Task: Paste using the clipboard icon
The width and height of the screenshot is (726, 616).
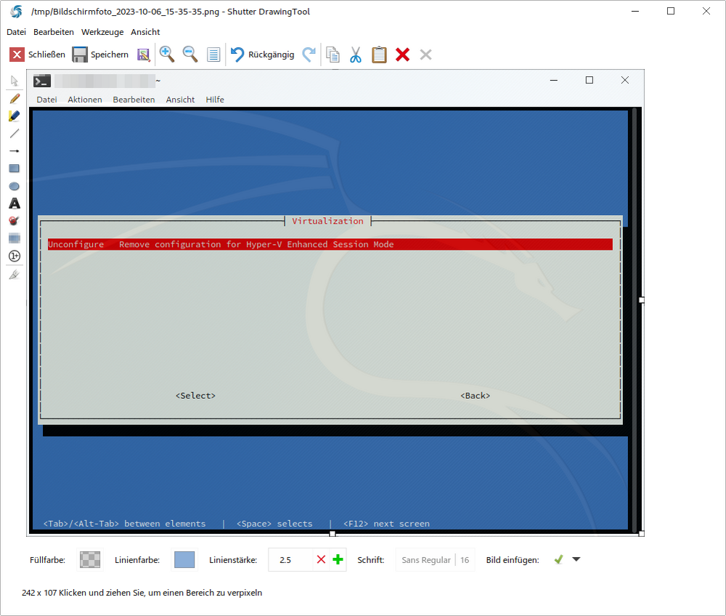Action: [379, 54]
